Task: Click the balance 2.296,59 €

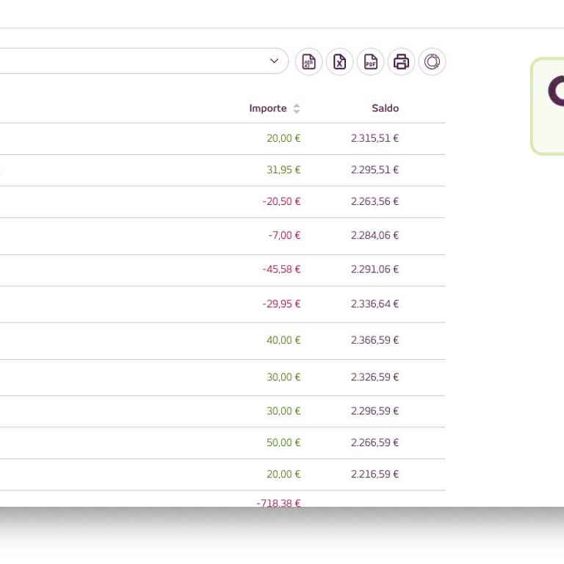Action: tap(375, 411)
